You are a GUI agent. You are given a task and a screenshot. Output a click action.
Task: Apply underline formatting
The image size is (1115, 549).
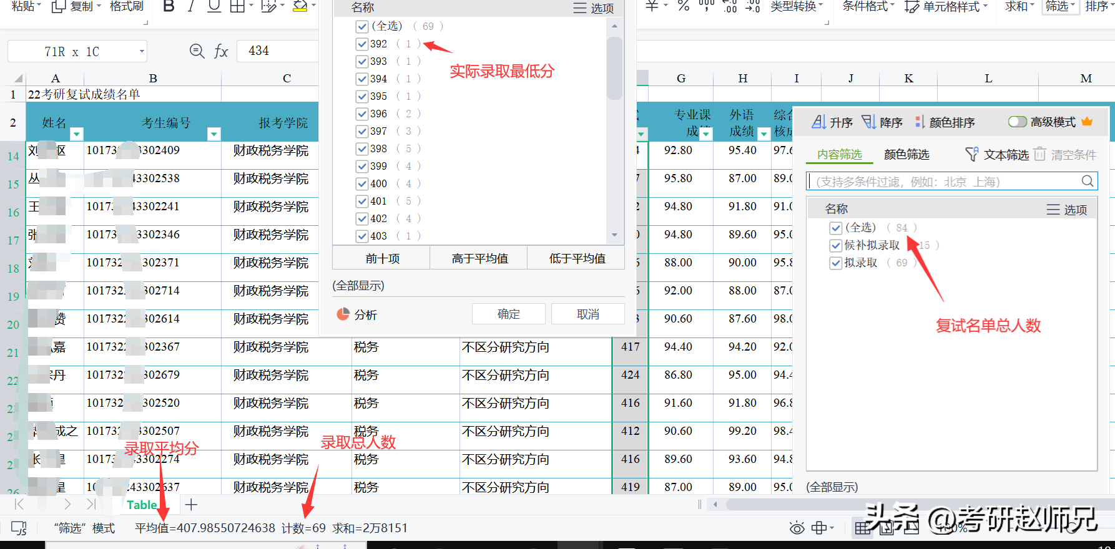point(214,6)
